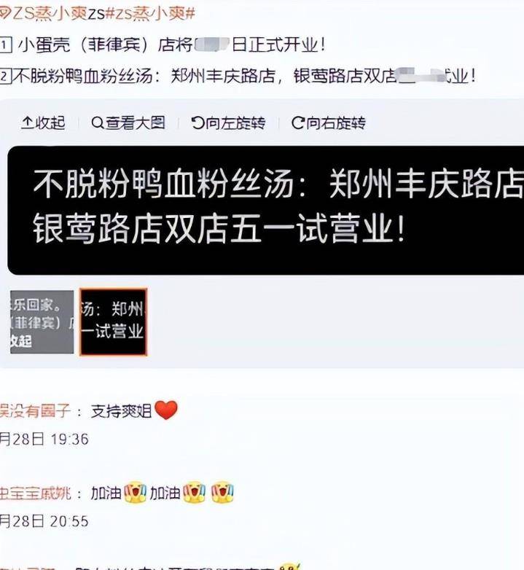Select the black 一试营业 thumbnail

[x=114, y=322]
